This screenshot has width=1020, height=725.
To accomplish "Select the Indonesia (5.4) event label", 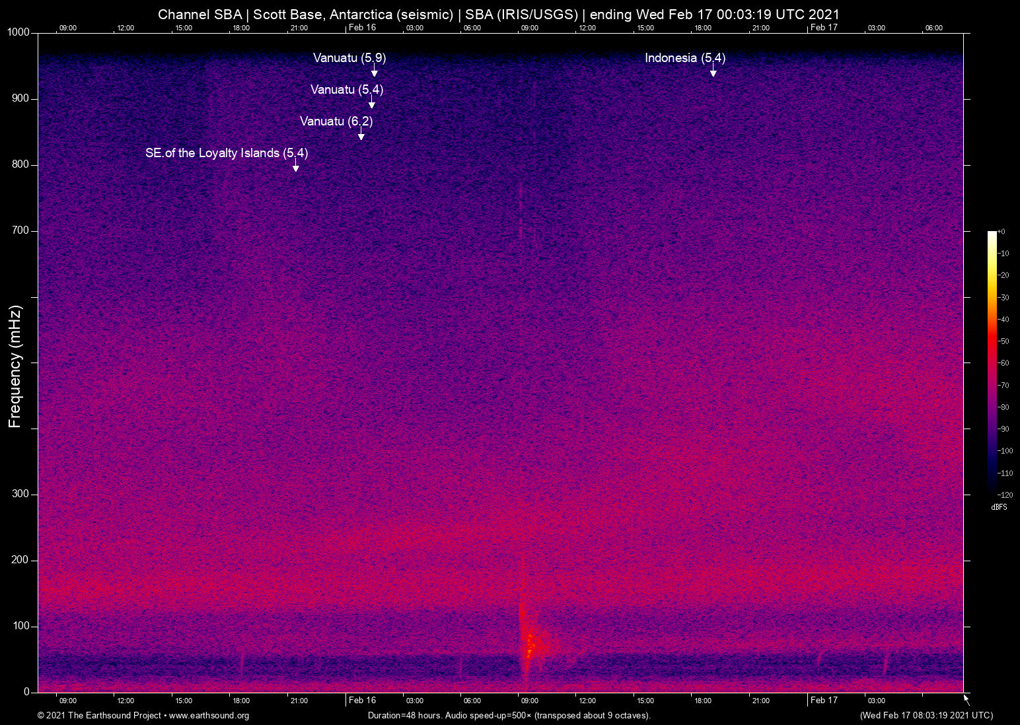I will click(x=685, y=58).
